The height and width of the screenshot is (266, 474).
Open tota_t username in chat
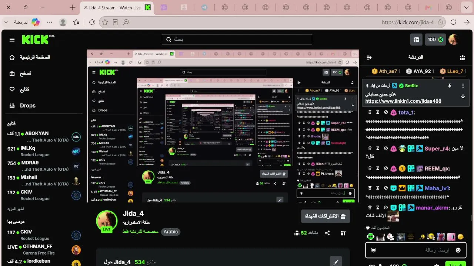[406, 112]
